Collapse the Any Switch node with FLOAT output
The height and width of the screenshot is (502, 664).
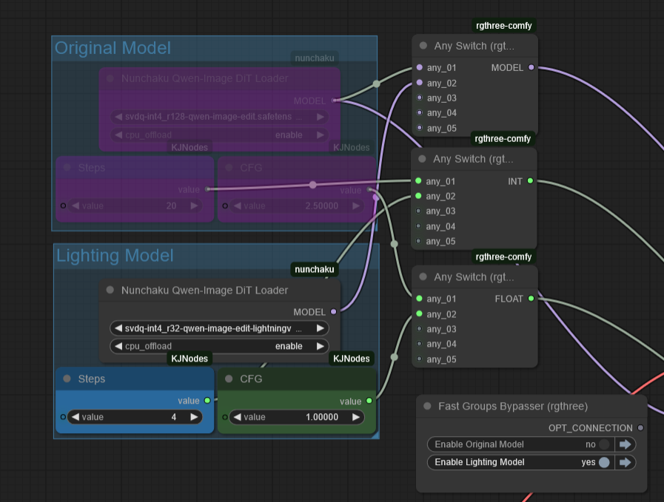[423, 277]
